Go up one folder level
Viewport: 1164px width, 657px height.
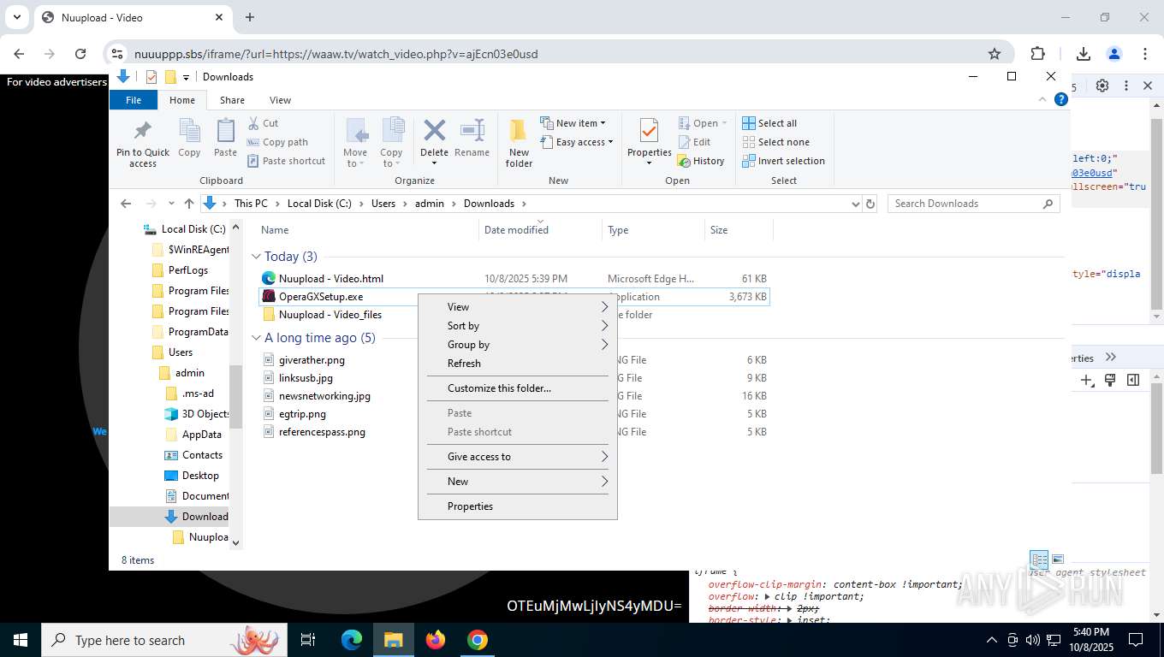coord(189,204)
